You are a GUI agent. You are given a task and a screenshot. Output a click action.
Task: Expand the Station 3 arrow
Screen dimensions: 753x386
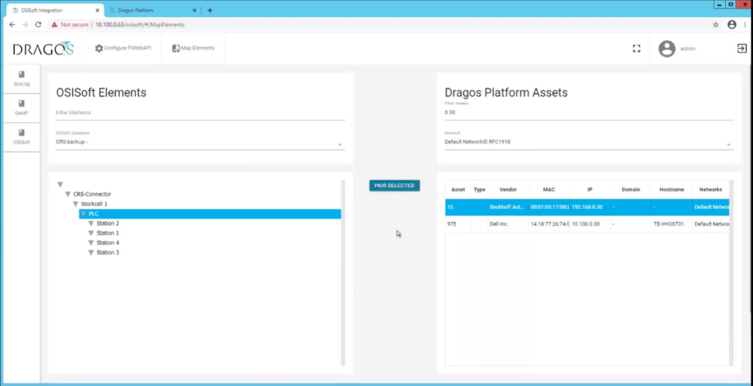[90, 252]
